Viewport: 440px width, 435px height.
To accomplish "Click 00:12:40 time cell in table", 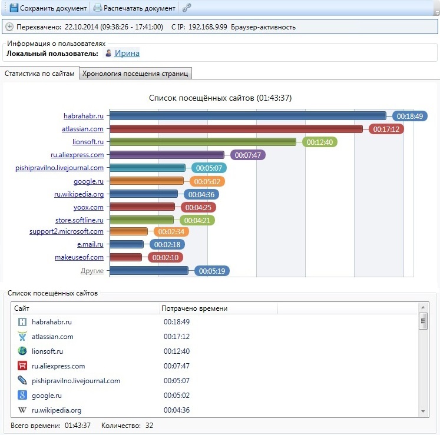I will 177,351.
